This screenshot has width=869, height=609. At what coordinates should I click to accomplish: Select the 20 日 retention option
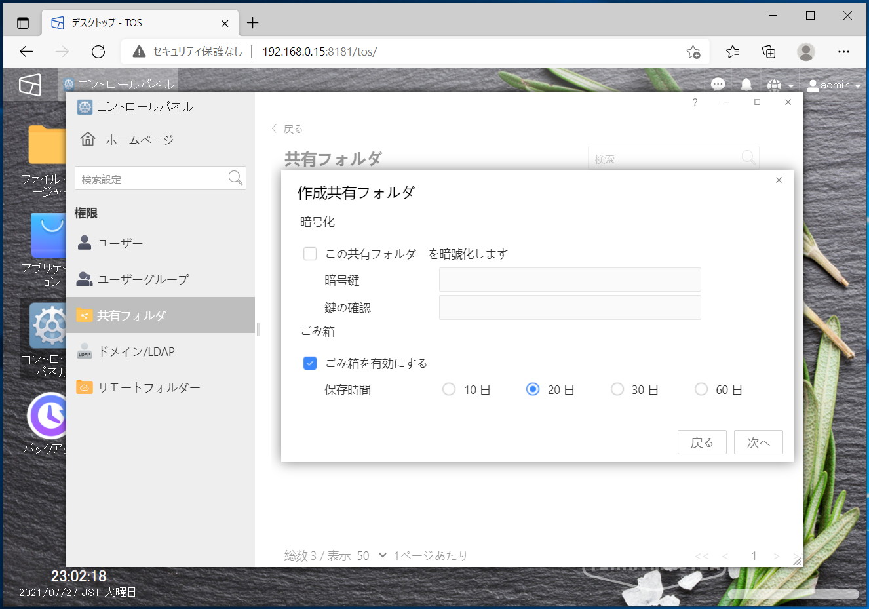point(533,389)
